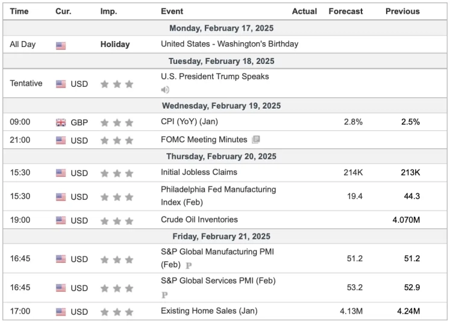Click the US flag in Washington's Birthday row
This screenshot has height=324, width=450.
pos(61,45)
